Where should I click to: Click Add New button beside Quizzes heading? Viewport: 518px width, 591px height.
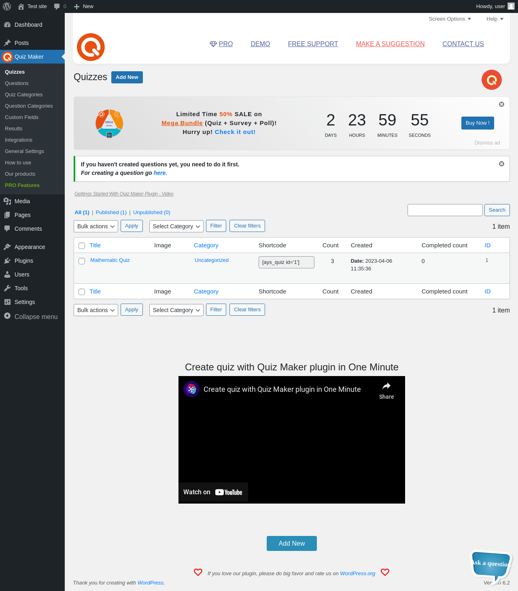[x=127, y=77]
